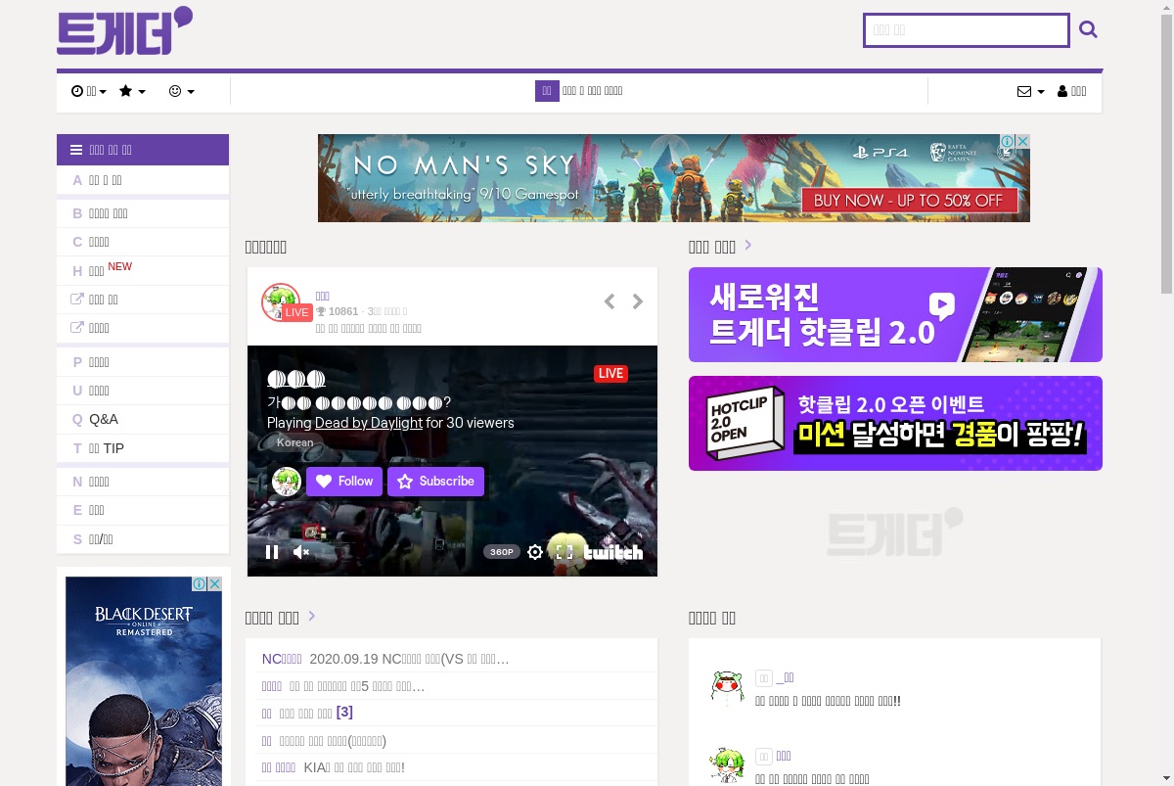1174x786 pixels.
Task: Unmute the Twitch player audio
Action: point(301,552)
